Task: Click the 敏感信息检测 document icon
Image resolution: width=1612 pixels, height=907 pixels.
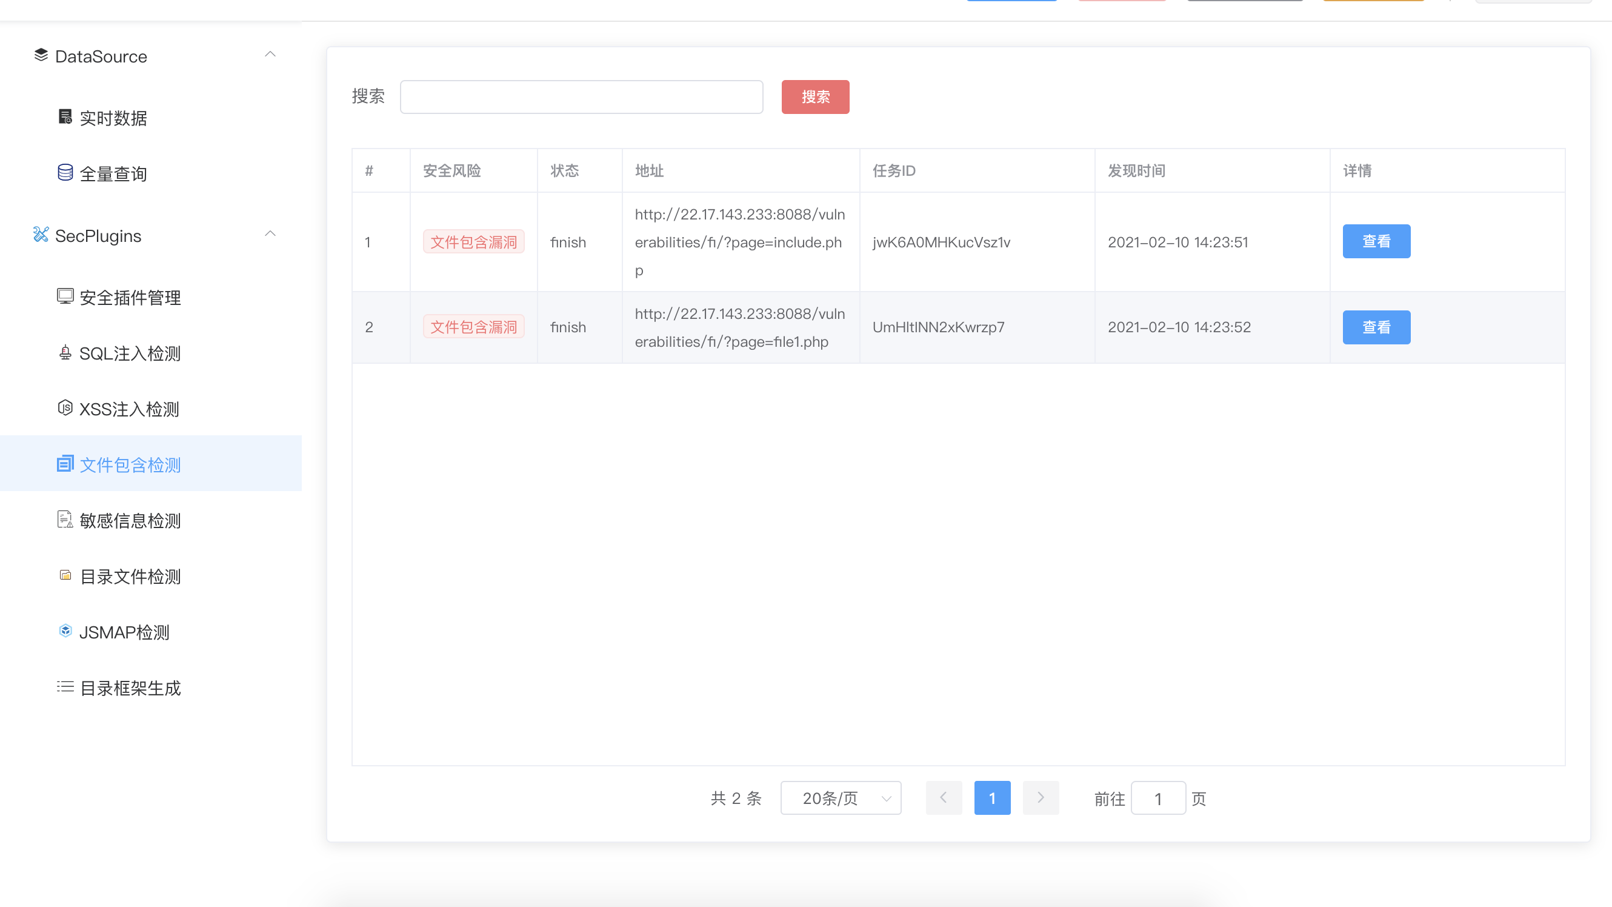Action: coord(65,520)
